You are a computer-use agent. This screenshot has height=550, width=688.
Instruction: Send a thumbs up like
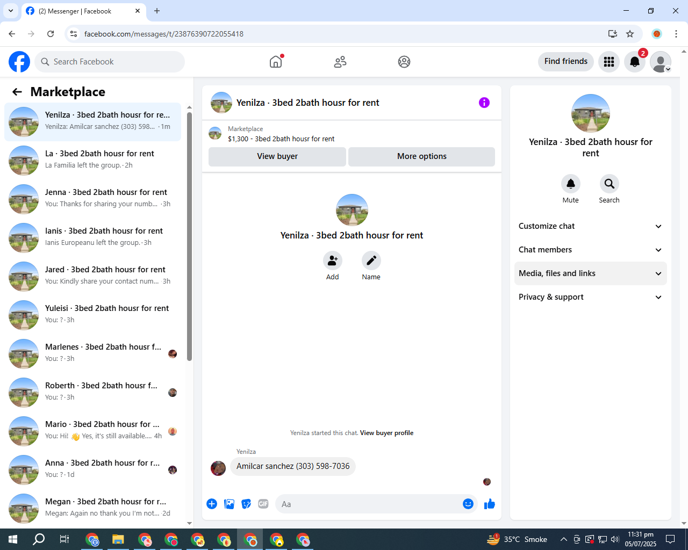coord(490,504)
